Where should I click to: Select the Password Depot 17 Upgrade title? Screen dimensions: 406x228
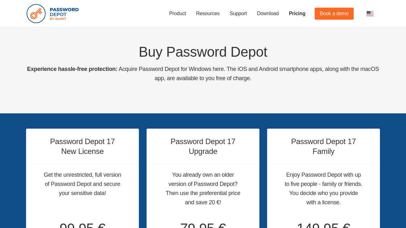point(203,146)
